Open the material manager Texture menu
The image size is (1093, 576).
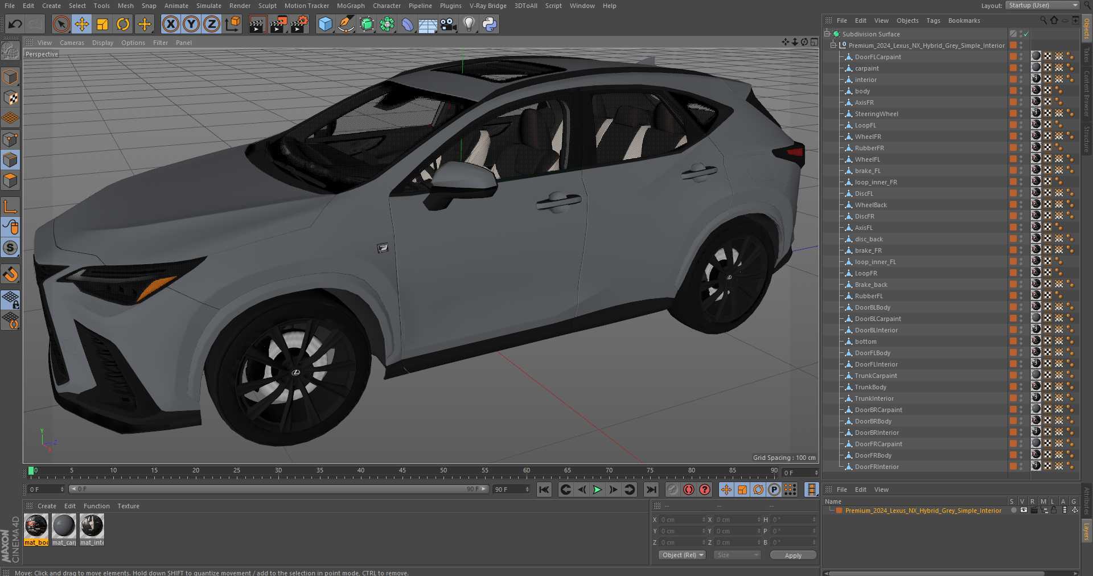click(x=128, y=506)
